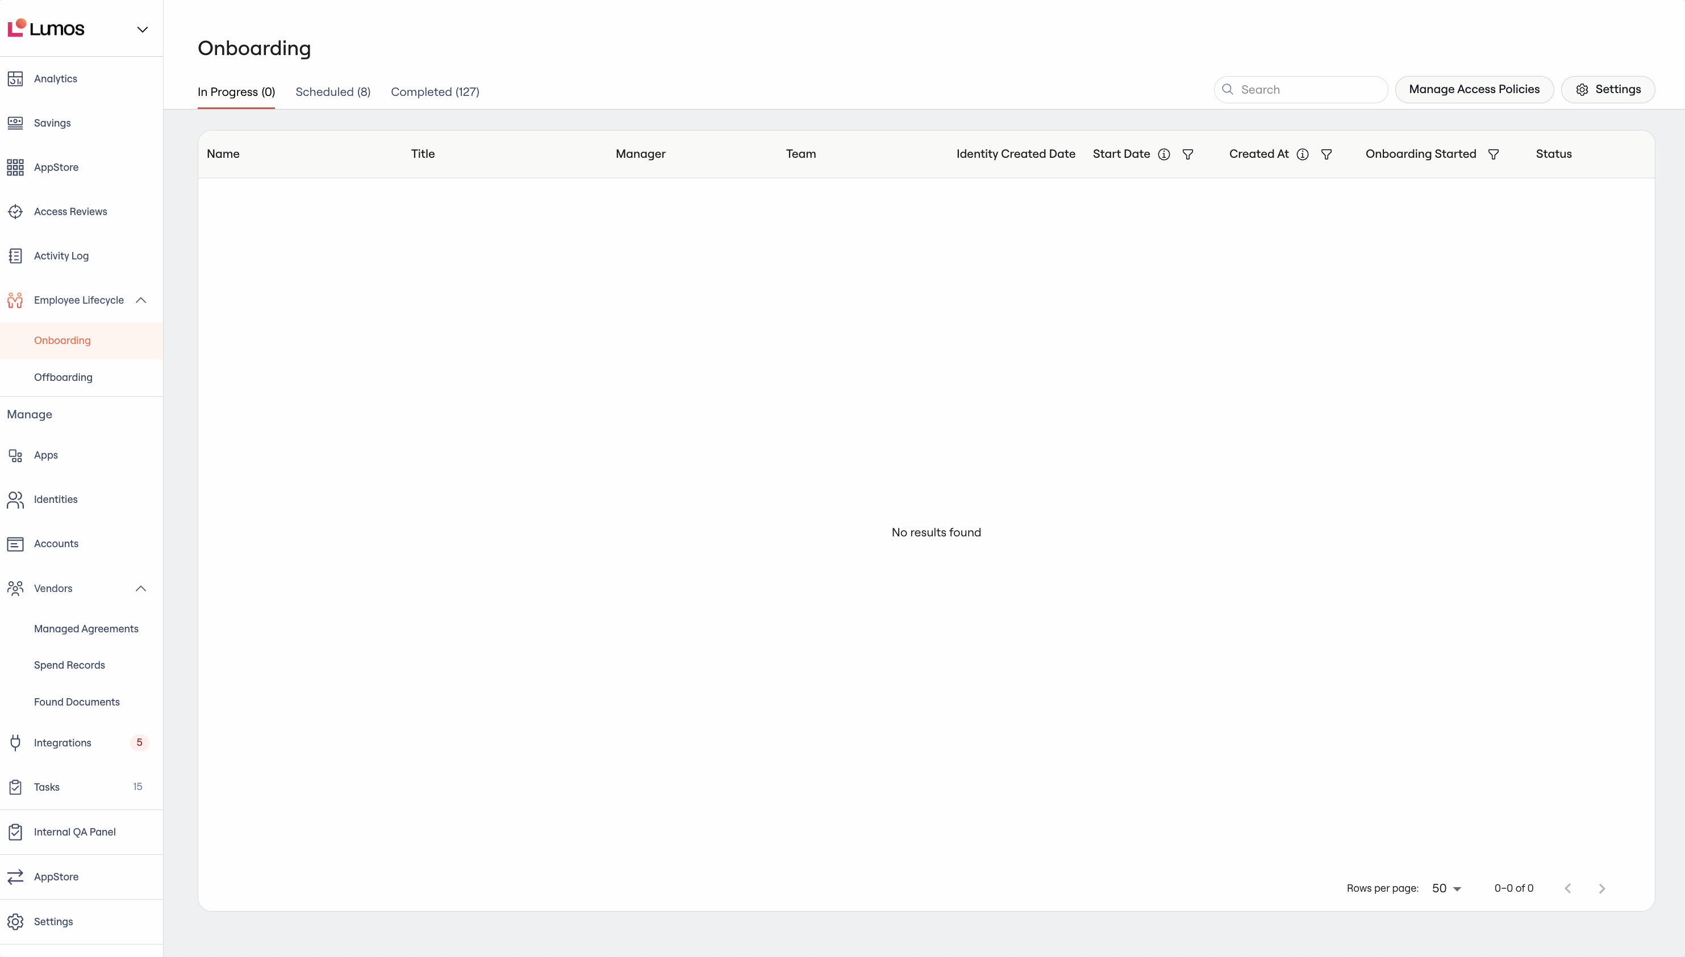Switch to In Progress tab
This screenshot has height=957, width=1685.
(236, 92)
